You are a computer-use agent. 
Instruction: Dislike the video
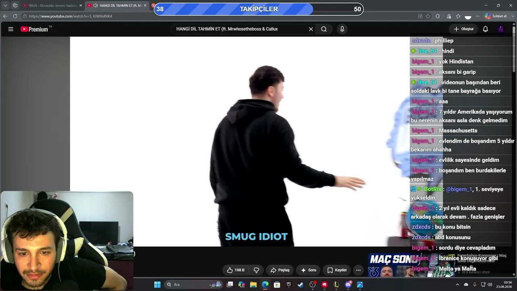[256, 270]
